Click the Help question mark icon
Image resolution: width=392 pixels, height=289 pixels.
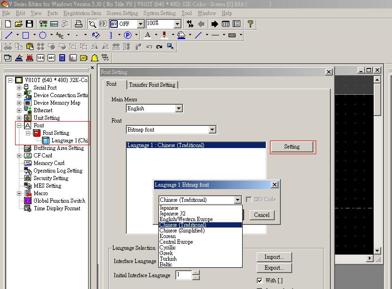click(x=250, y=24)
